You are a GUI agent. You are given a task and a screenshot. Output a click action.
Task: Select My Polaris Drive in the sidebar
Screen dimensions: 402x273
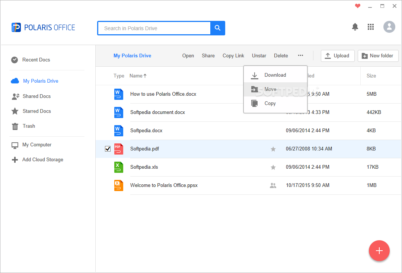pyautogui.click(x=41, y=81)
